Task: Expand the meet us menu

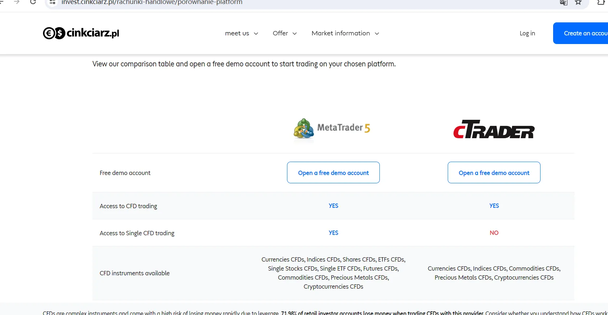Action: 242,33
